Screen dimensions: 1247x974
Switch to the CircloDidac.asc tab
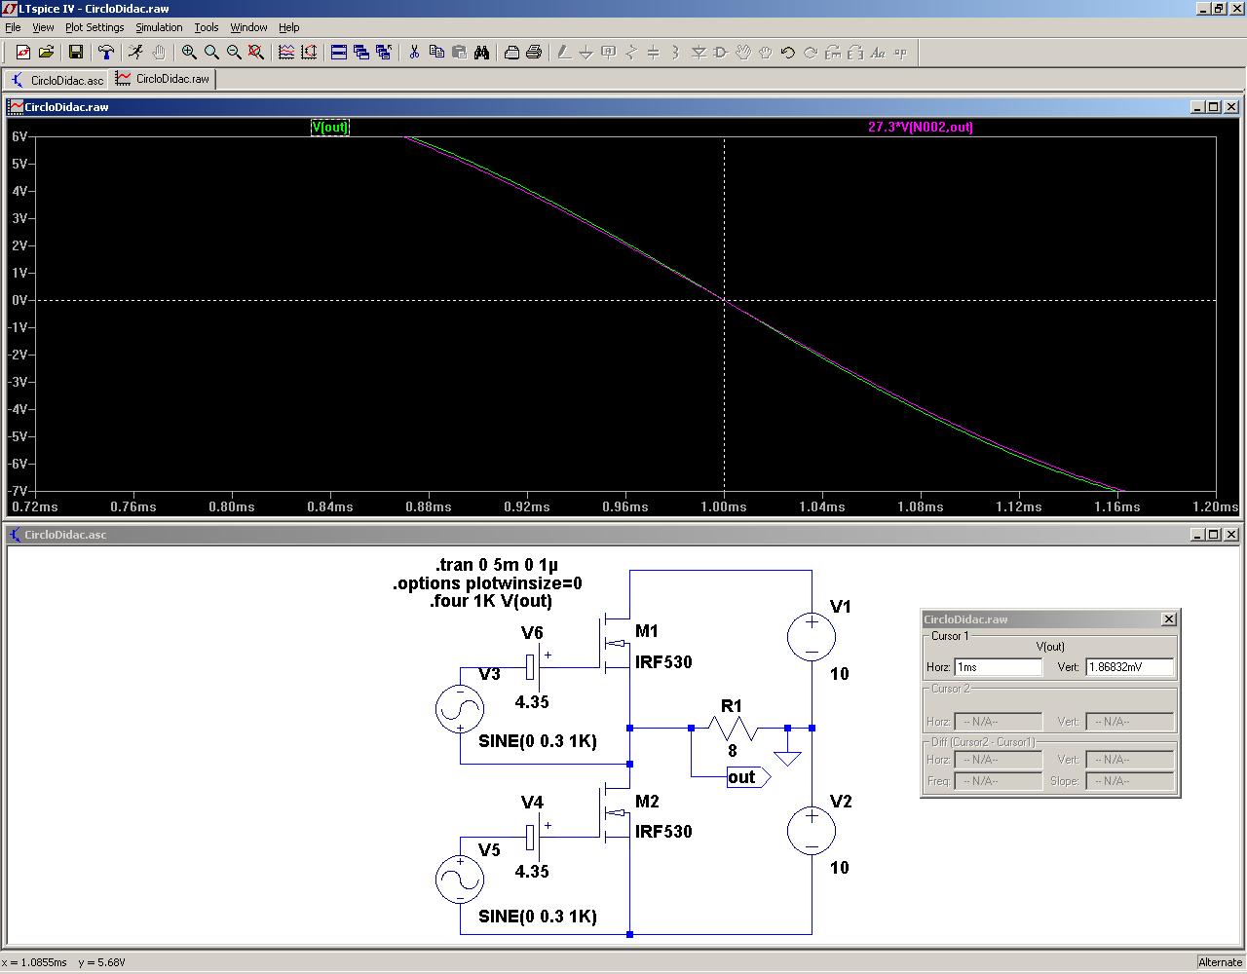[57, 80]
